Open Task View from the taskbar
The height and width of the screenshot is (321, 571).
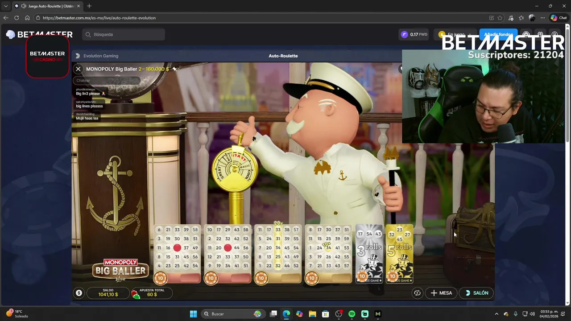[x=273, y=314]
